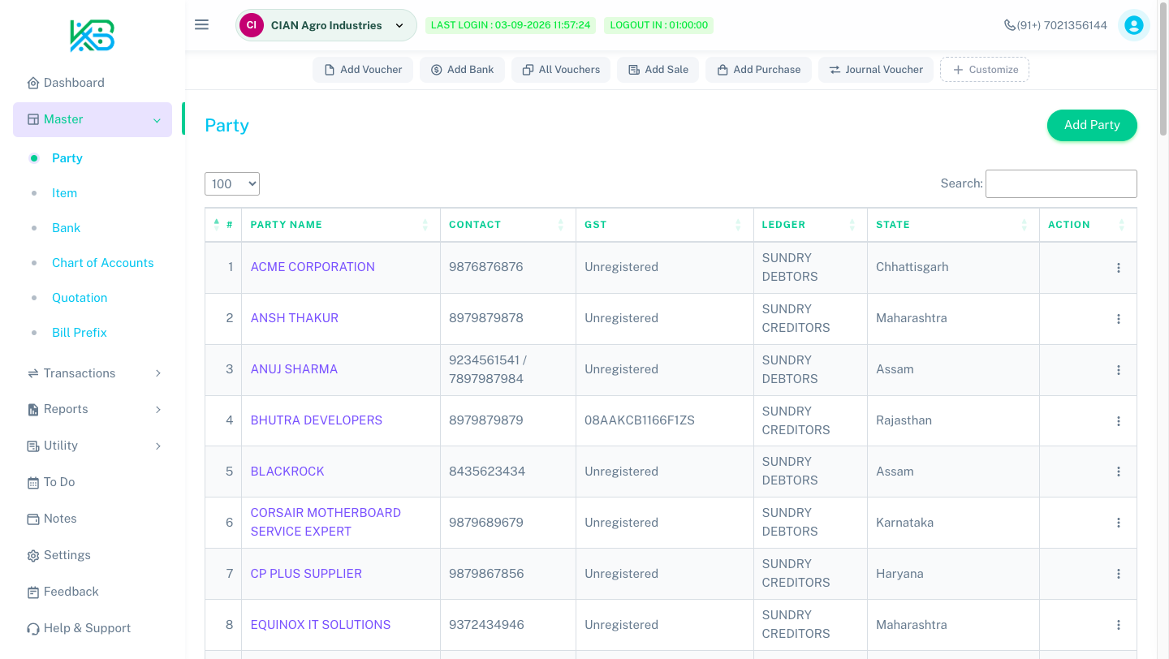Sort the table by Party Name
This screenshot has height=659, width=1169.
(341, 225)
